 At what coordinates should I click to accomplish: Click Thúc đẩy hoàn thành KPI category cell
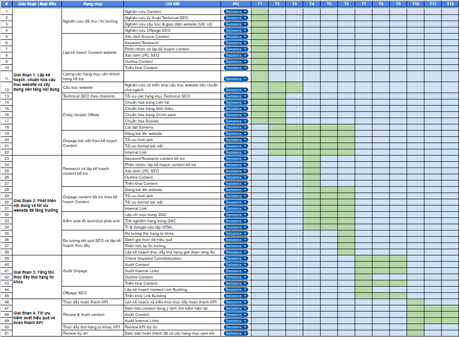click(x=93, y=302)
